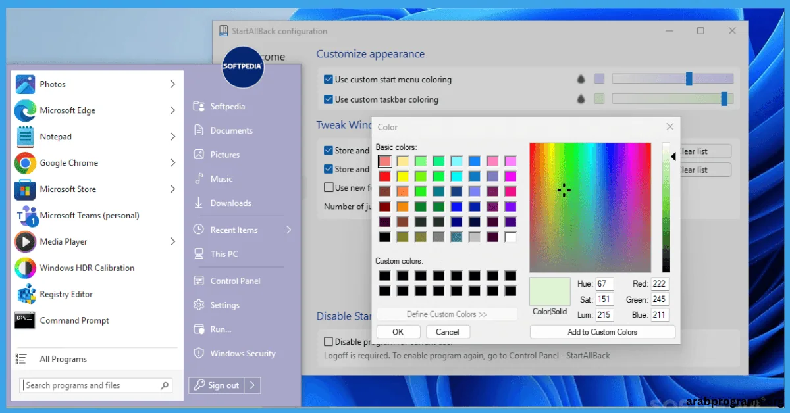The width and height of the screenshot is (790, 413).
Task: Show All Programs list
Action: [x=63, y=359]
